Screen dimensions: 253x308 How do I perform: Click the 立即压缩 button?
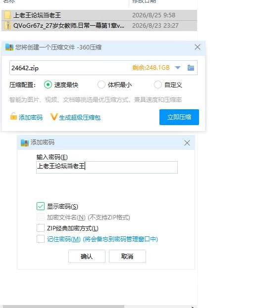(179, 117)
